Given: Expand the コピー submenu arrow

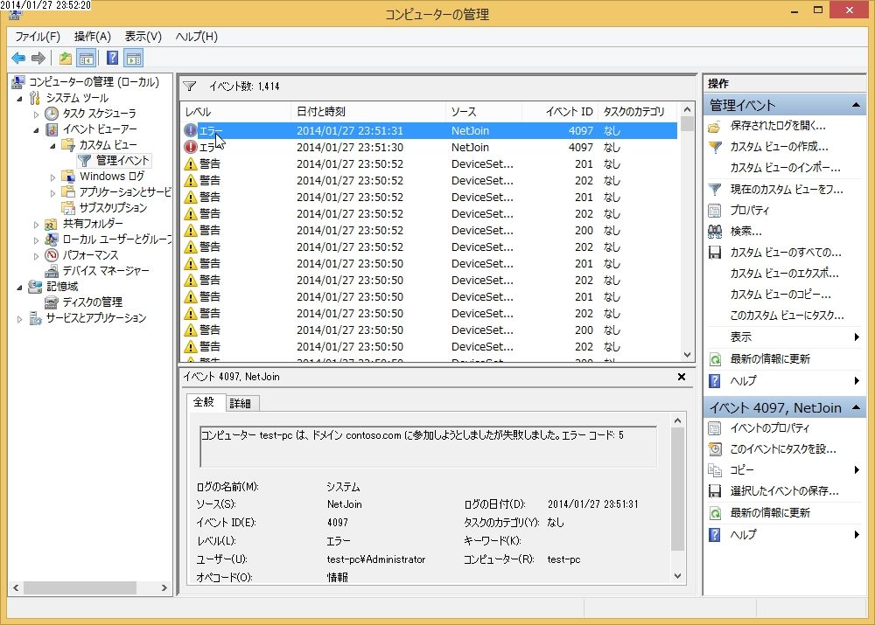Looking at the screenshot, I should pos(857,470).
